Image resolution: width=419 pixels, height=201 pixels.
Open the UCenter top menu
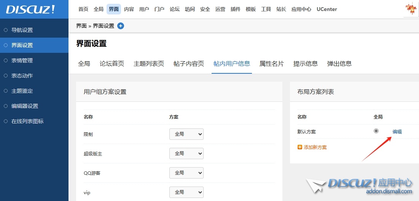coord(327,9)
